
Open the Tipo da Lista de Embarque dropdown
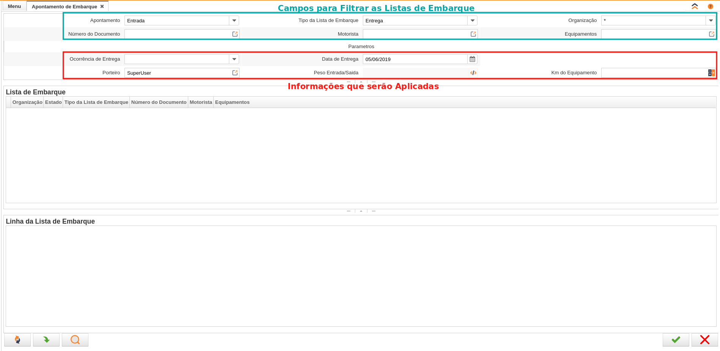point(472,20)
